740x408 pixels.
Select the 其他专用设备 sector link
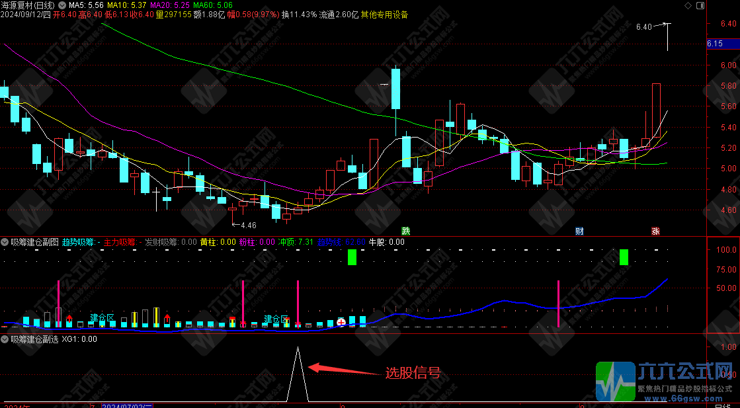[384, 15]
